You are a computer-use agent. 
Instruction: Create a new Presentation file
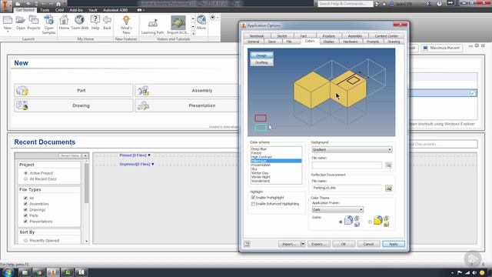point(187,105)
